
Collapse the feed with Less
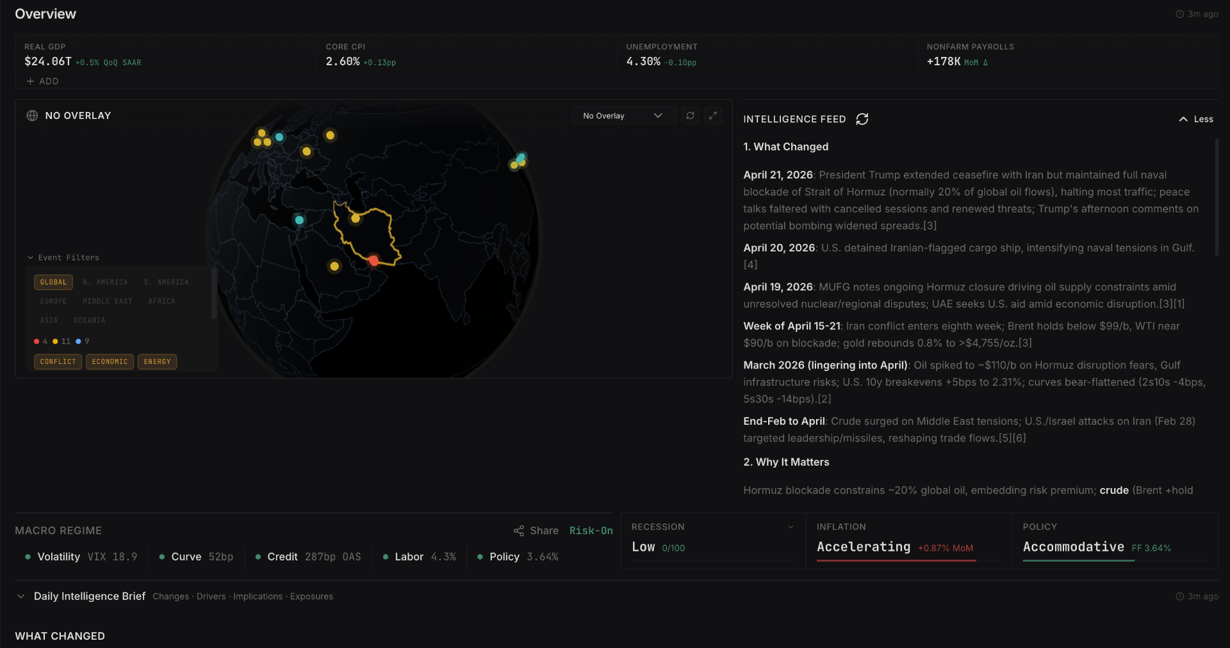(x=1196, y=119)
